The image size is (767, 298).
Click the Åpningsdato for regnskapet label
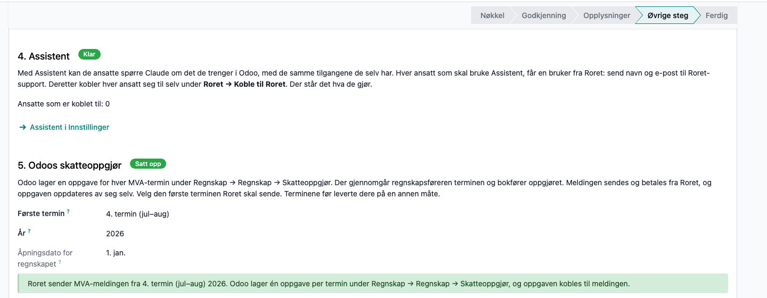pos(45,258)
